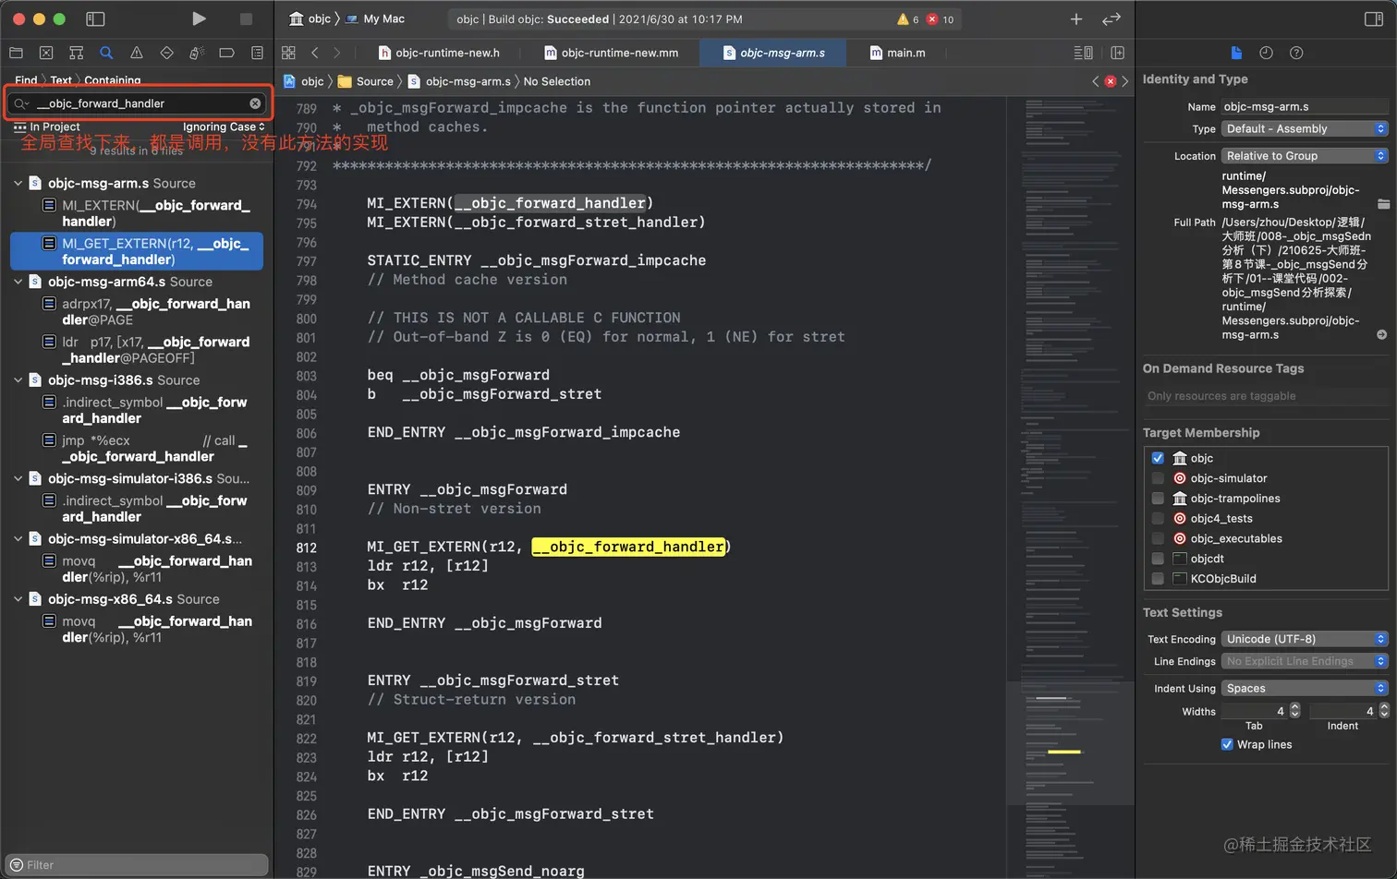Check KCObjcBuild target membership
The width and height of the screenshot is (1397, 879).
[1158, 579]
